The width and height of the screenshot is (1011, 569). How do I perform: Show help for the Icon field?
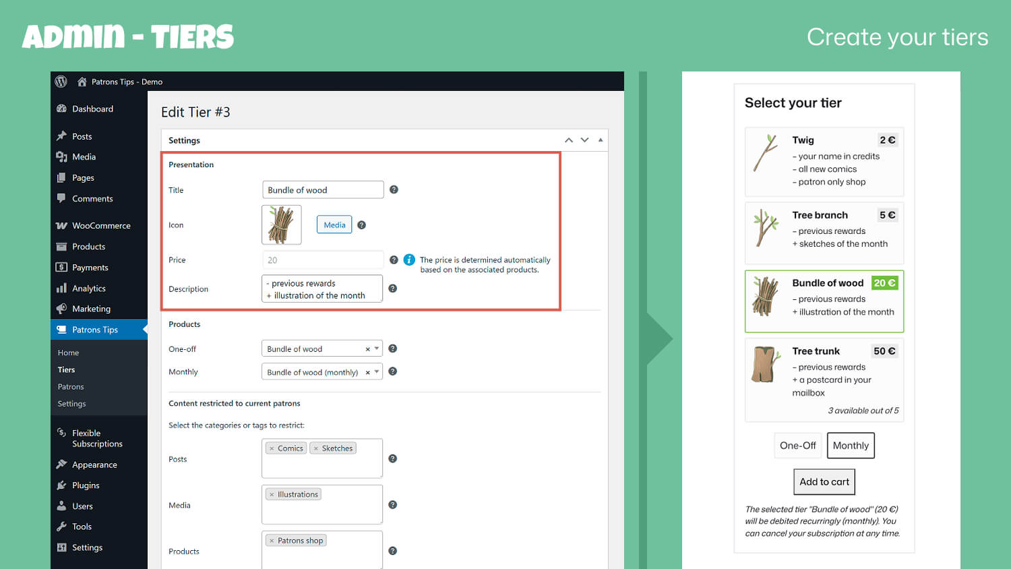pyautogui.click(x=361, y=224)
